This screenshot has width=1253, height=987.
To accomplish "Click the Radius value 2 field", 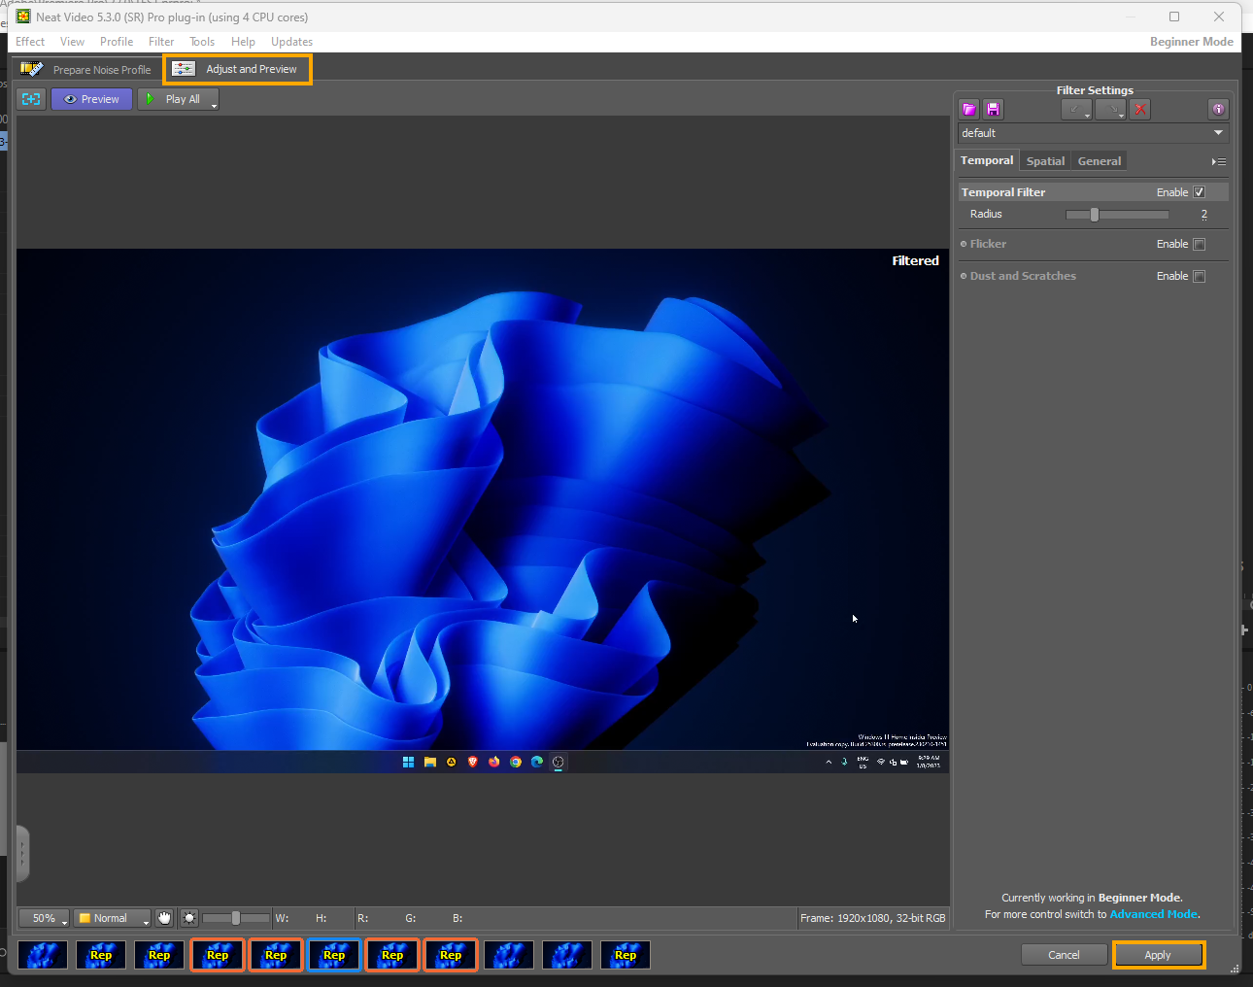I will (x=1204, y=215).
